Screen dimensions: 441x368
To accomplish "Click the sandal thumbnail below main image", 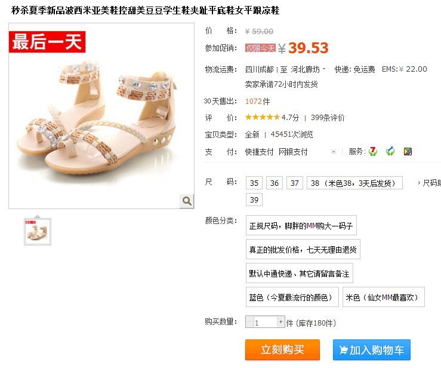I will coord(38,232).
